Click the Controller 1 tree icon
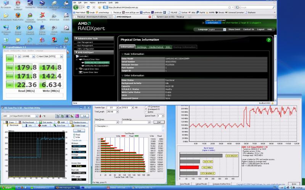The width and height of the screenshot is (305, 190). 77,56
